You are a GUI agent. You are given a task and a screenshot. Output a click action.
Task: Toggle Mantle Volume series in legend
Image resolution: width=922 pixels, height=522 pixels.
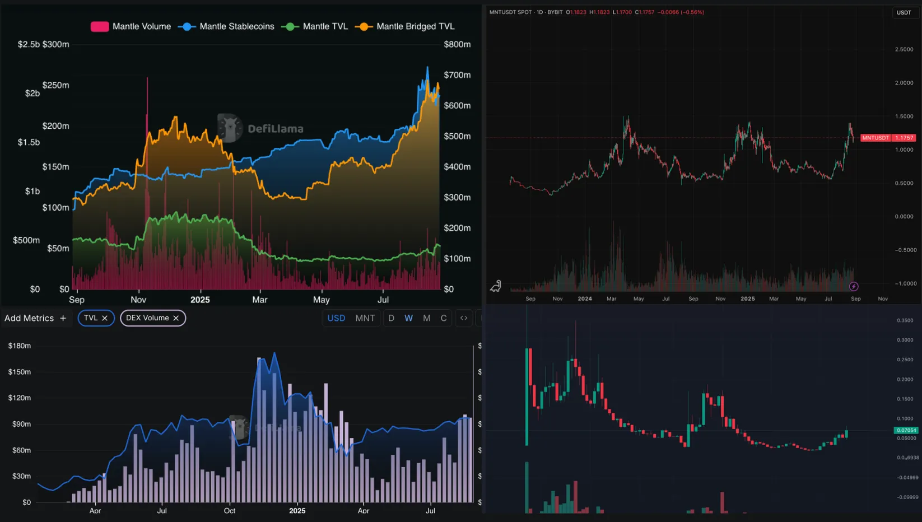pos(131,26)
